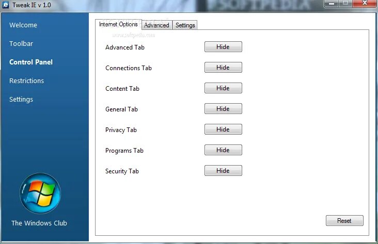The height and width of the screenshot is (244, 378).
Task: Hide the Privacy Tab
Action: pyautogui.click(x=223, y=129)
